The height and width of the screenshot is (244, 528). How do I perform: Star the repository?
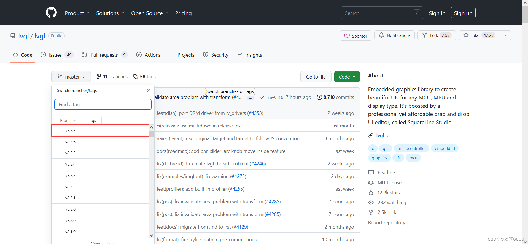click(x=479, y=35)
